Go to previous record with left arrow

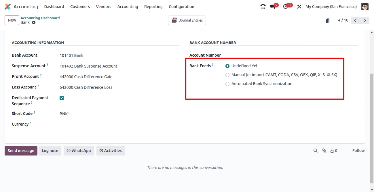tap(355, 20)
